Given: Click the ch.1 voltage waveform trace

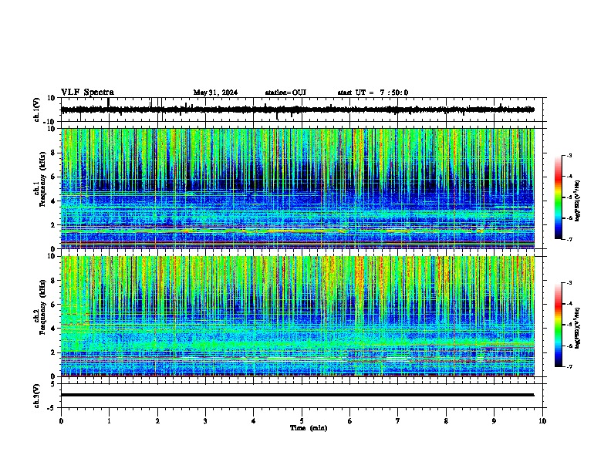Looking at the screenshot, I should 298,110.
